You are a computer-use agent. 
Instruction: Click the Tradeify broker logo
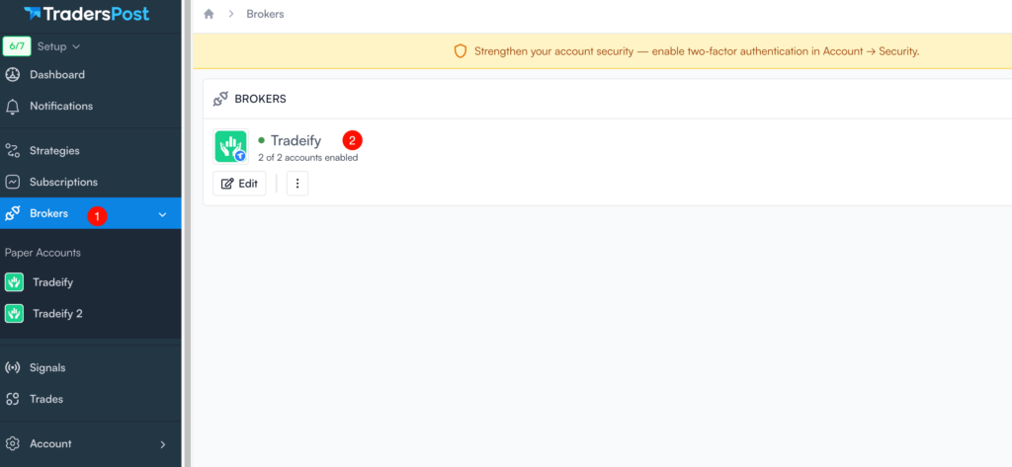pyautogui.click(x=230, y=146)
